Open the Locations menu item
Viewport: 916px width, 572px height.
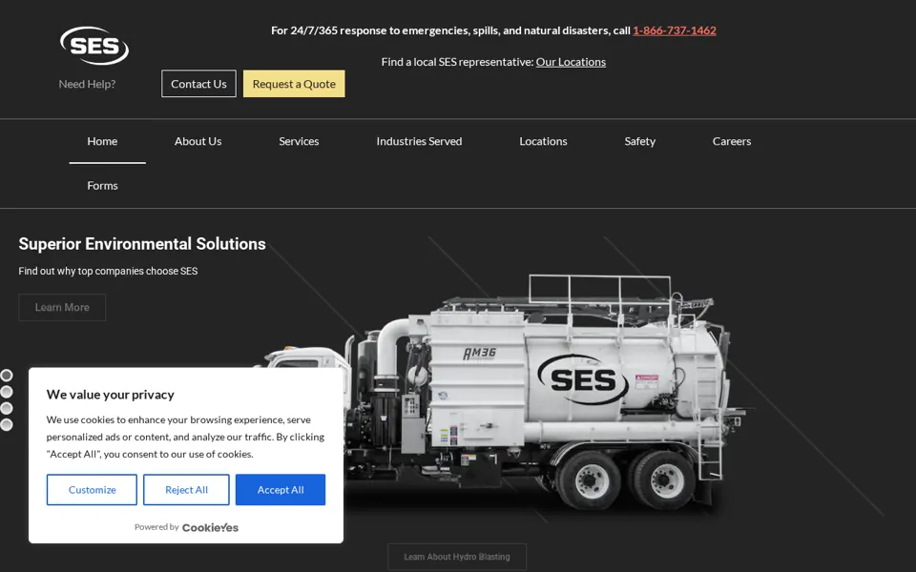pos(543,141)
